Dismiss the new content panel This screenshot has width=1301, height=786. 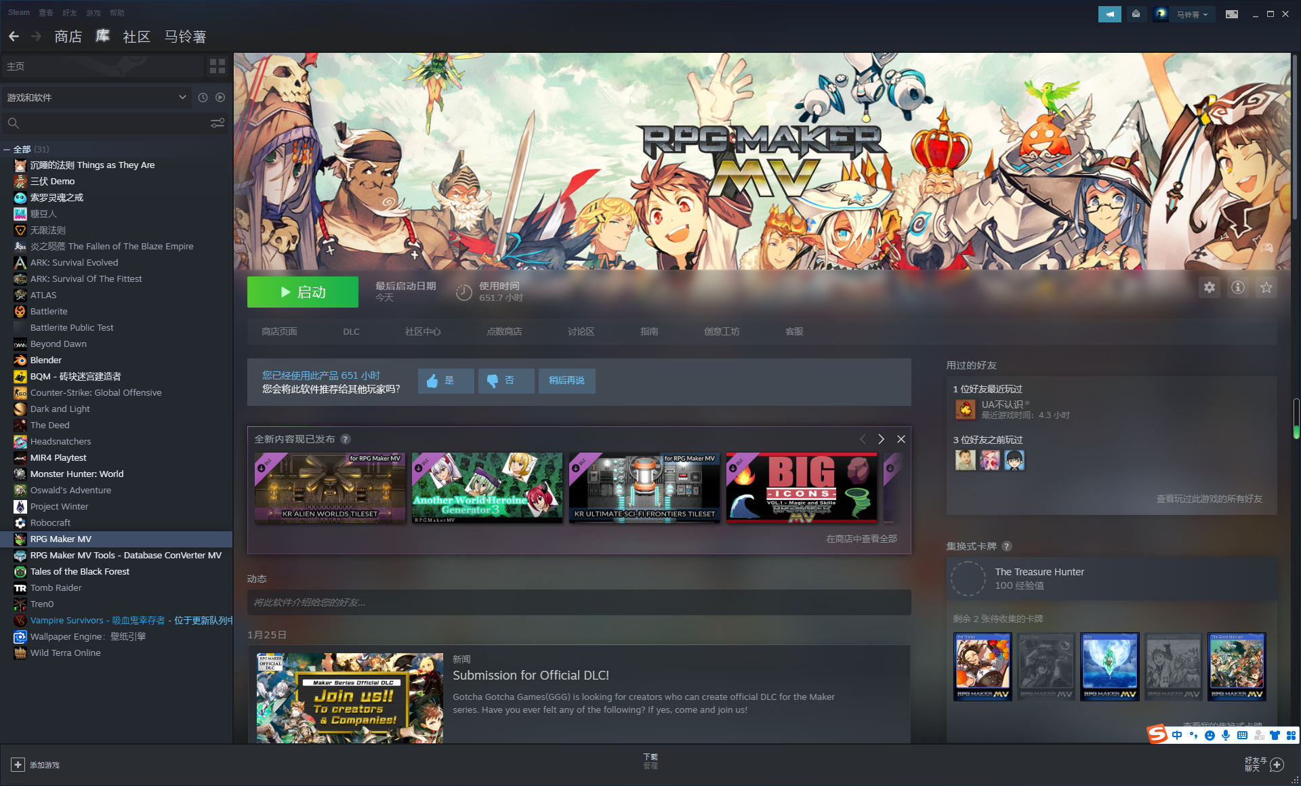pos(901,439)
